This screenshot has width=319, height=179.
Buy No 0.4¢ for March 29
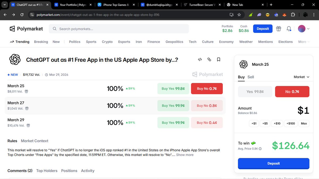(x=207, y=123)
